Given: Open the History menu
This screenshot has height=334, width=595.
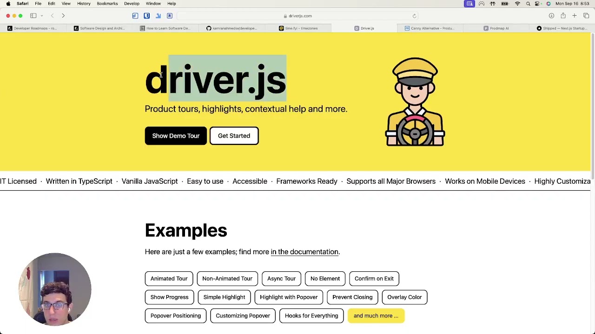Looking at the screenshot, I should click(84, 4).
